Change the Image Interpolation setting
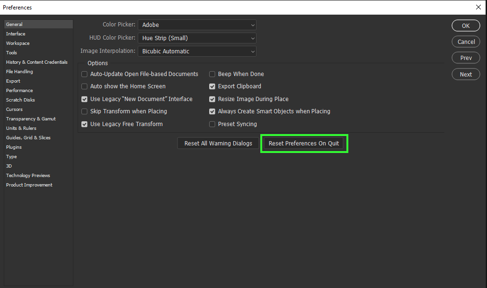Viewport: 487px width, 288px height. (x=197, y=51)
